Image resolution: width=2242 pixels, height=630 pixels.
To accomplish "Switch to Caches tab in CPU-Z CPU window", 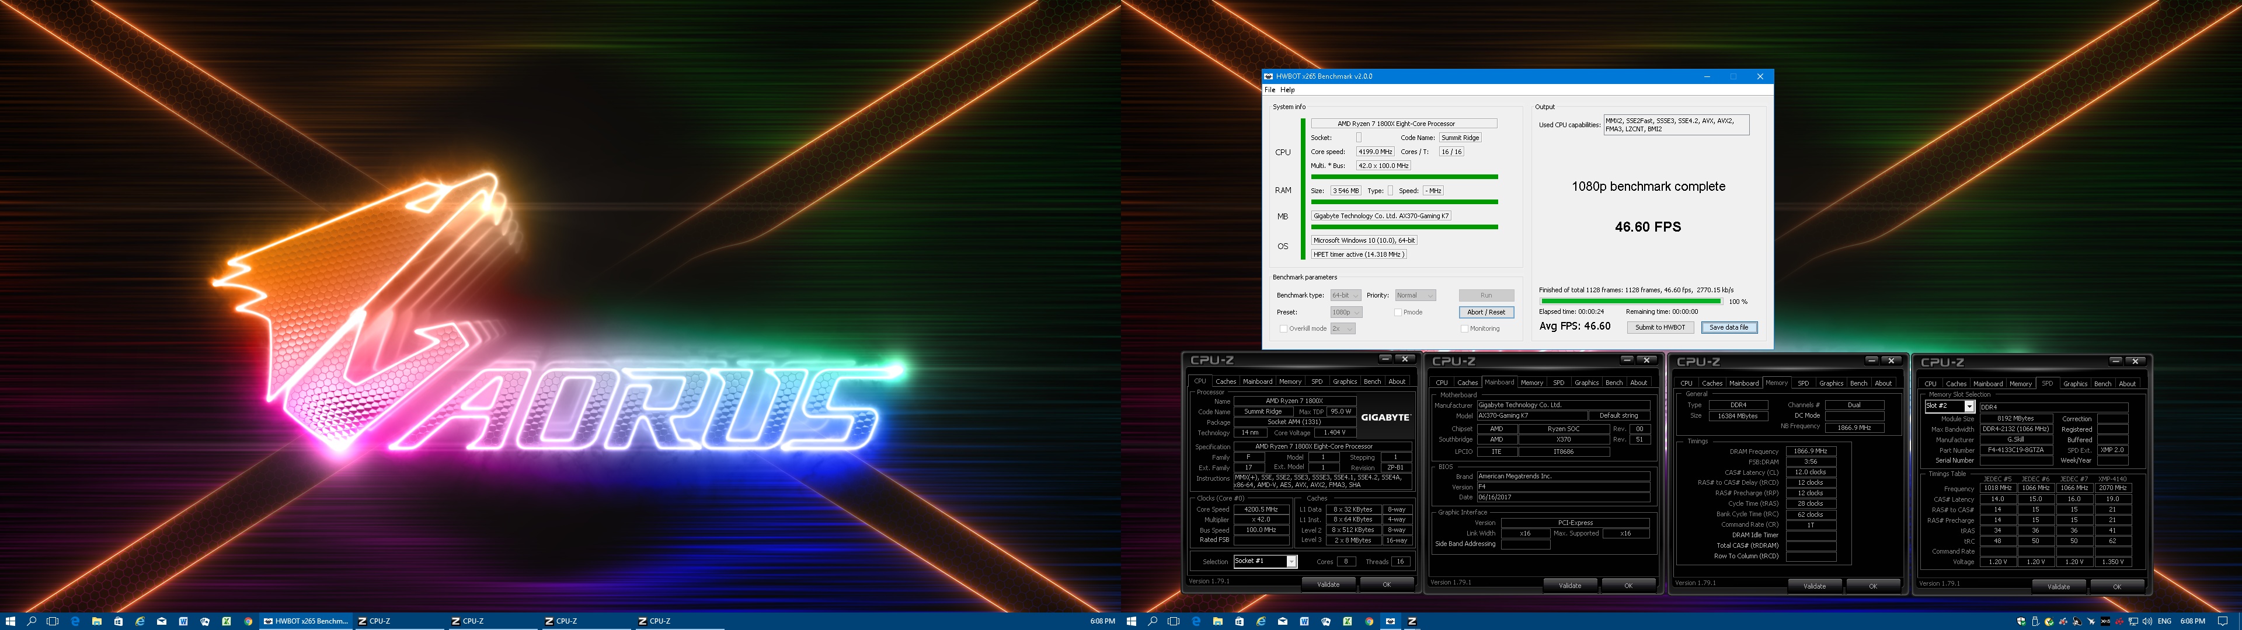I will pyautogui.click(x=1226, y=381).
